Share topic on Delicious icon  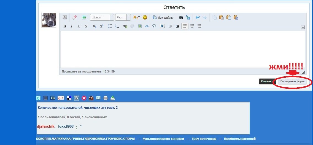[69, 98]
